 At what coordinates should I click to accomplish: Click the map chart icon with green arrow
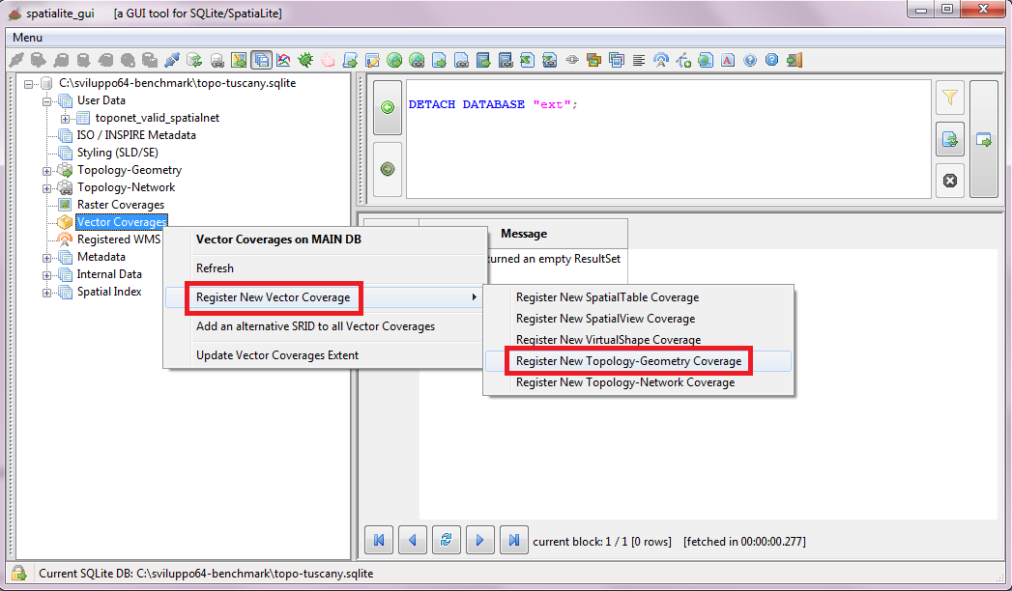pos(239,61)
